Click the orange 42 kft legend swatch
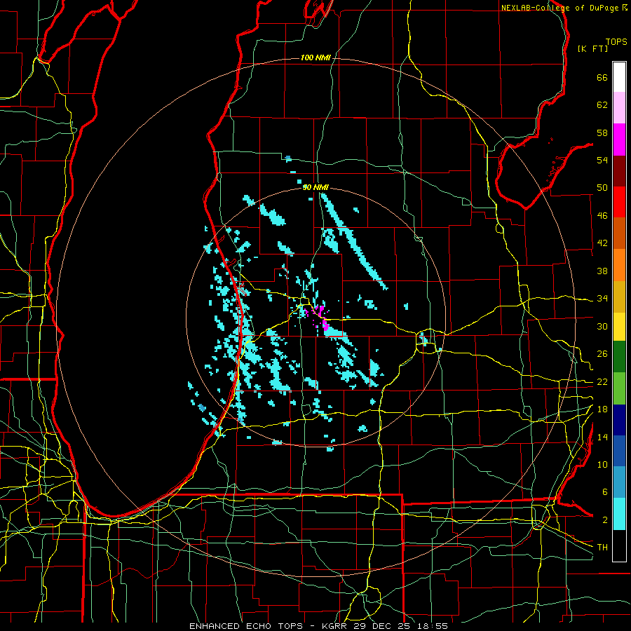Viewport: 631px width, 631px height. click(x=619, y=265)
